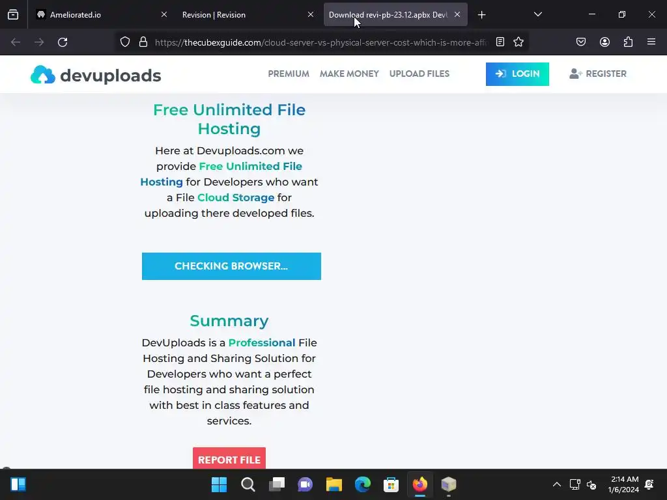This screenshot has height=500, width=667.
Task: Click the REGISTER link
Action: point(598,74)
